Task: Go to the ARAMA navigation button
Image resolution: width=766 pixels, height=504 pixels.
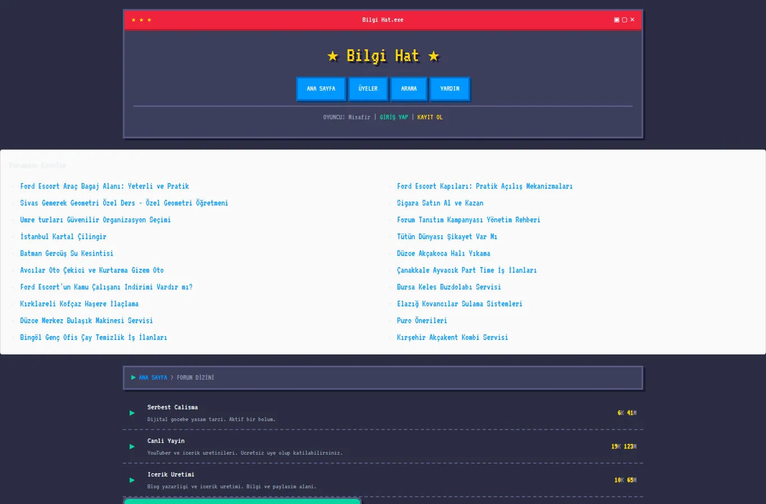Action: pyautogui.click(x=409, y=88)
